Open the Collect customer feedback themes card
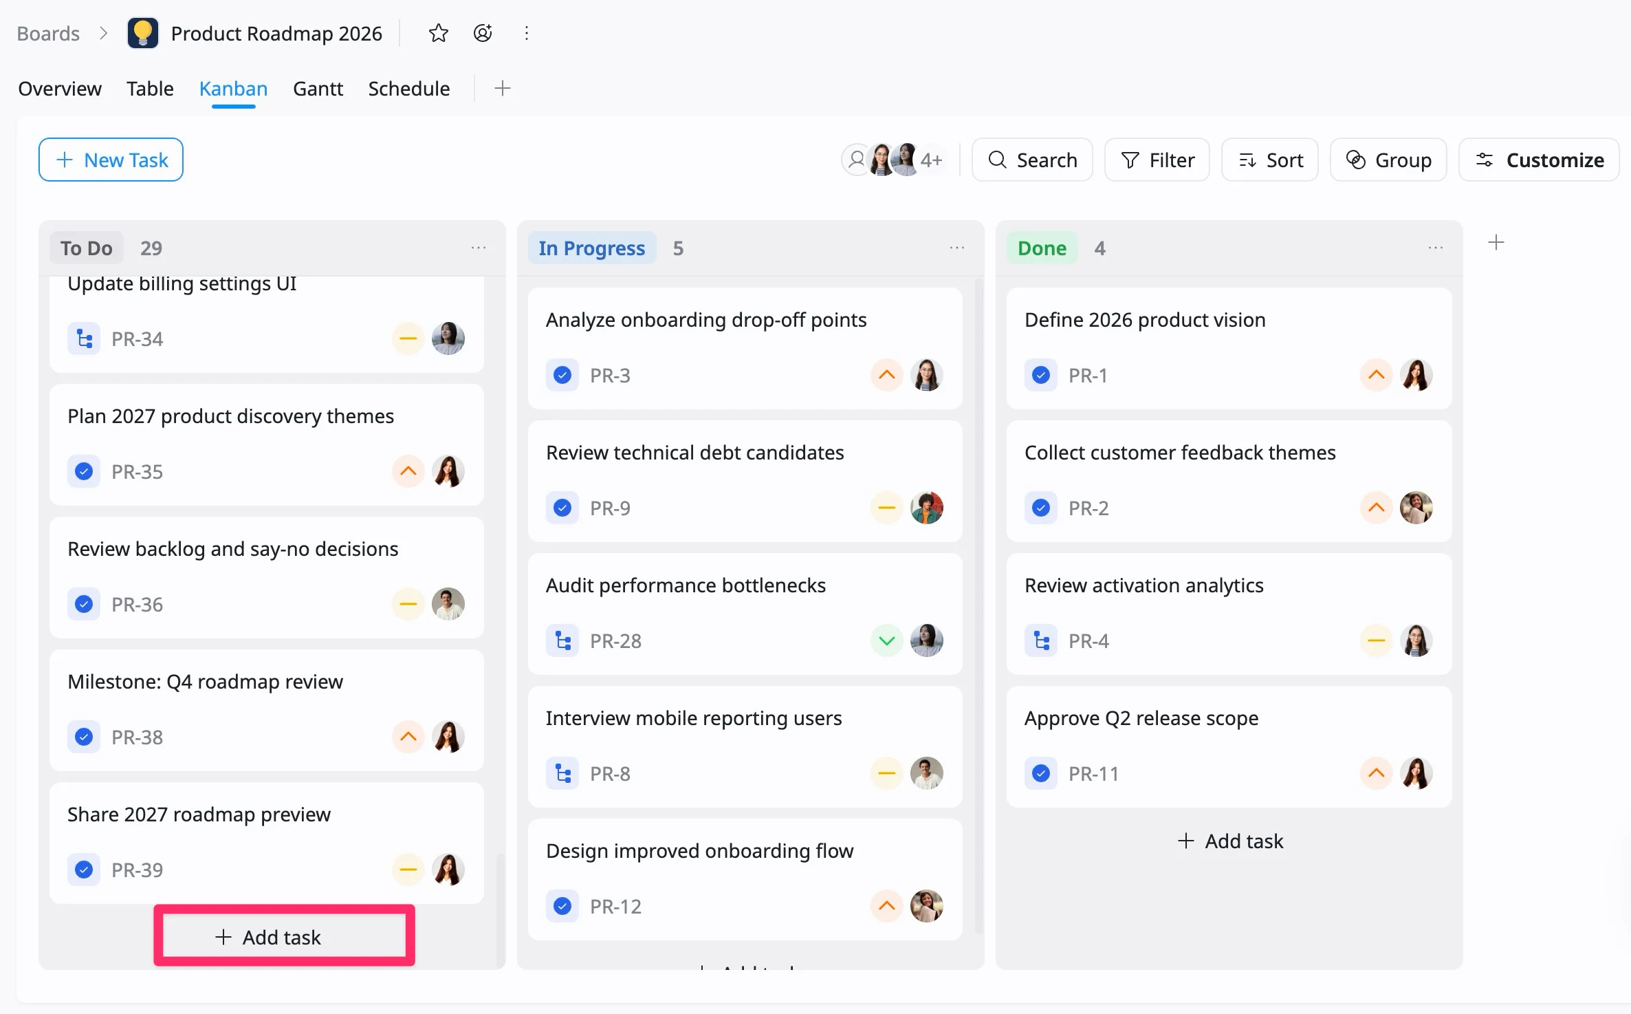The width and height of the screenshot is (1631, 1014). (x=1229, y=481)
